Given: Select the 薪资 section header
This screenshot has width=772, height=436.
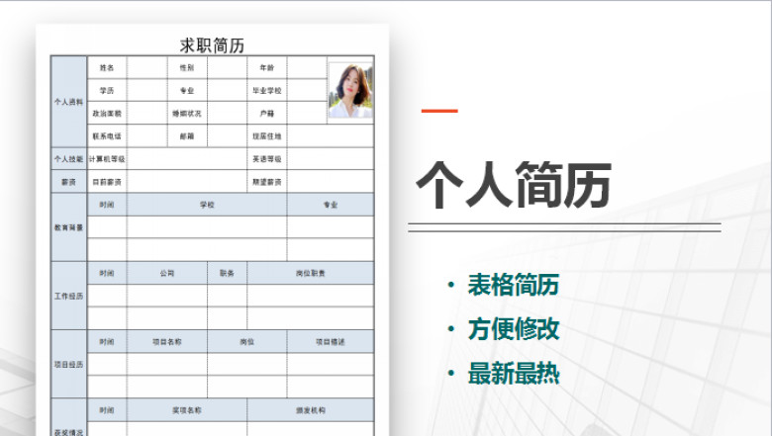Looking at the screenshot, I should point(69,181).
